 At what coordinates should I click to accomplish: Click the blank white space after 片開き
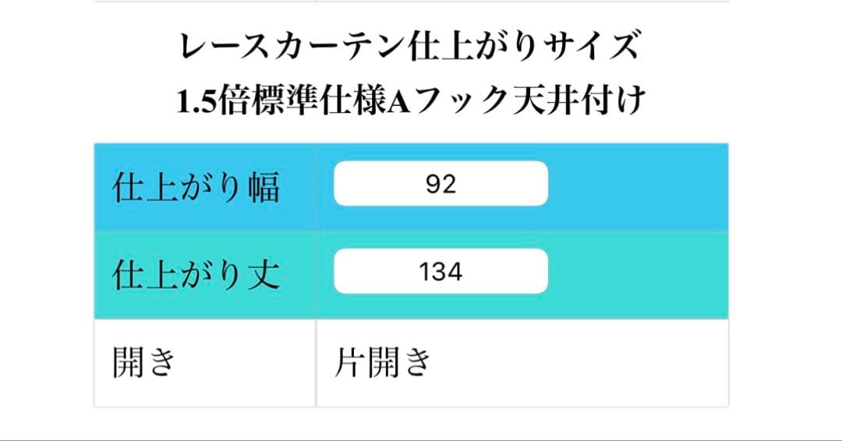pos(580,362)
